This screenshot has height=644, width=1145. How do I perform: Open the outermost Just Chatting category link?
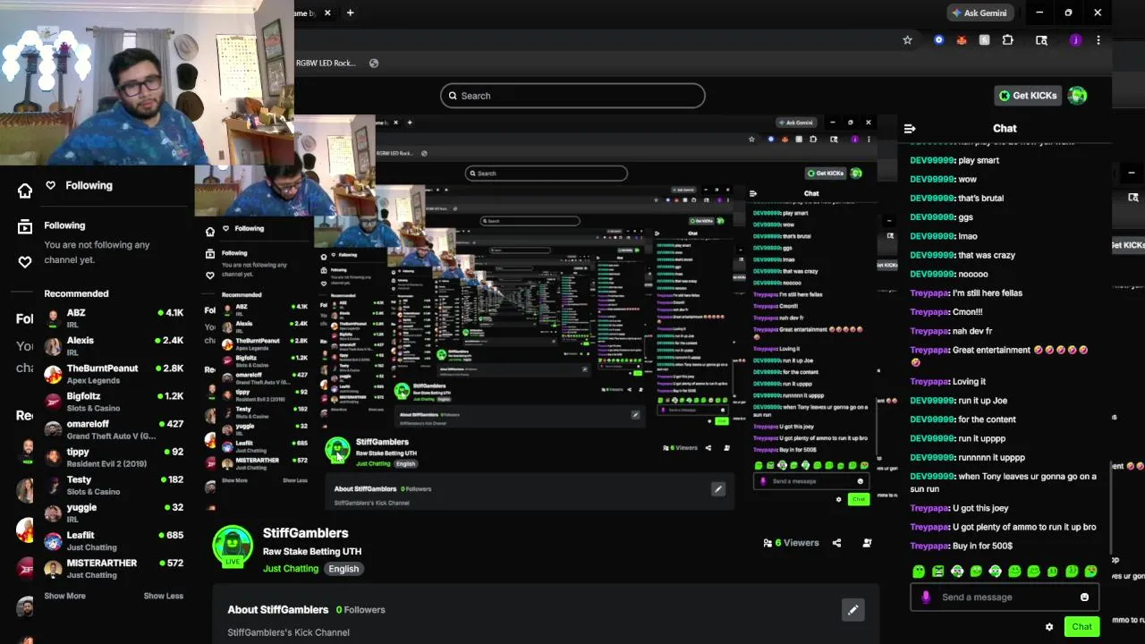(x=291, y=569)
